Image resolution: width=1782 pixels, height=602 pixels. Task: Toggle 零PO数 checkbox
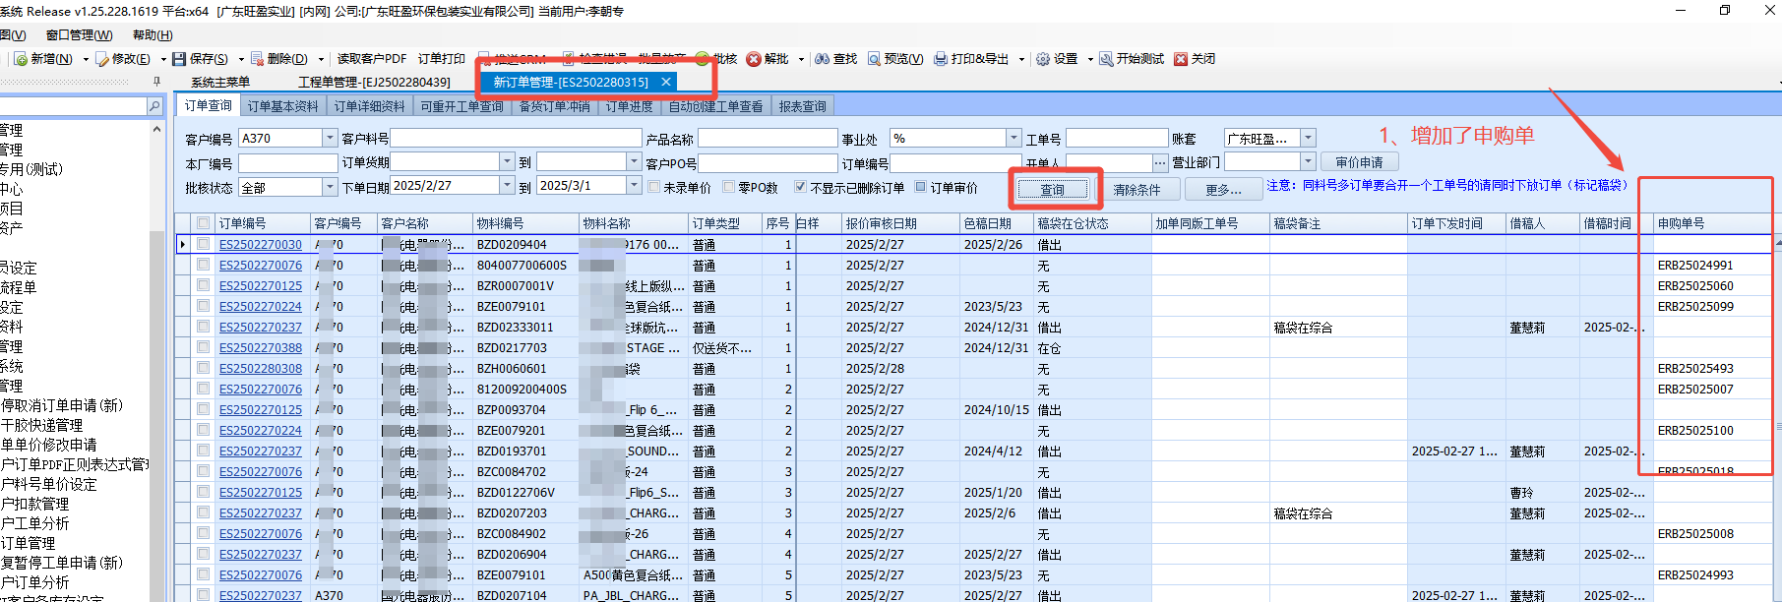click(x=728, y=187)
